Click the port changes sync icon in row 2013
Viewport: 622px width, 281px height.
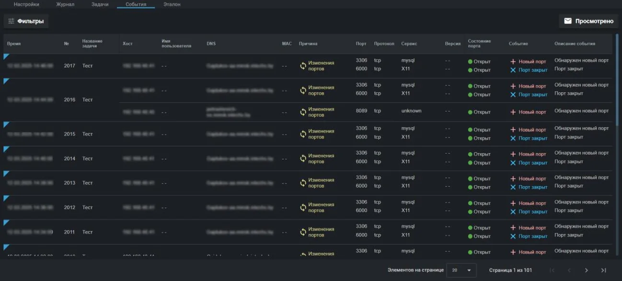pyautogui.click(x=303, y=183)
